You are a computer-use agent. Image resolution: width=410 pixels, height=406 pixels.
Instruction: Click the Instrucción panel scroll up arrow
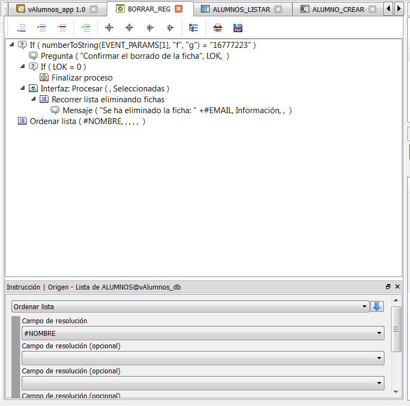coord(396,300)
